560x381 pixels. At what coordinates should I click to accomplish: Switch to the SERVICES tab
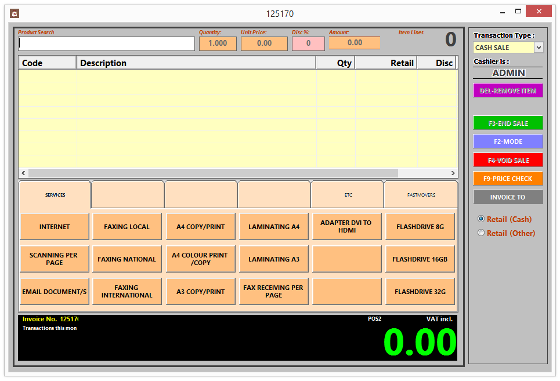point(54,195)
